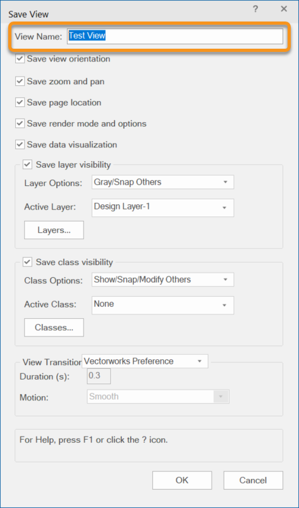The image size is (299, 508).
Task: Uncheck Save view orientation
Action: point(20,59)
